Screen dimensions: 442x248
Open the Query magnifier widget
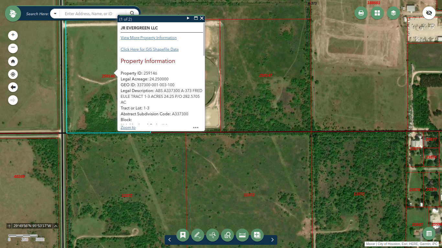(x=227, y=235)
